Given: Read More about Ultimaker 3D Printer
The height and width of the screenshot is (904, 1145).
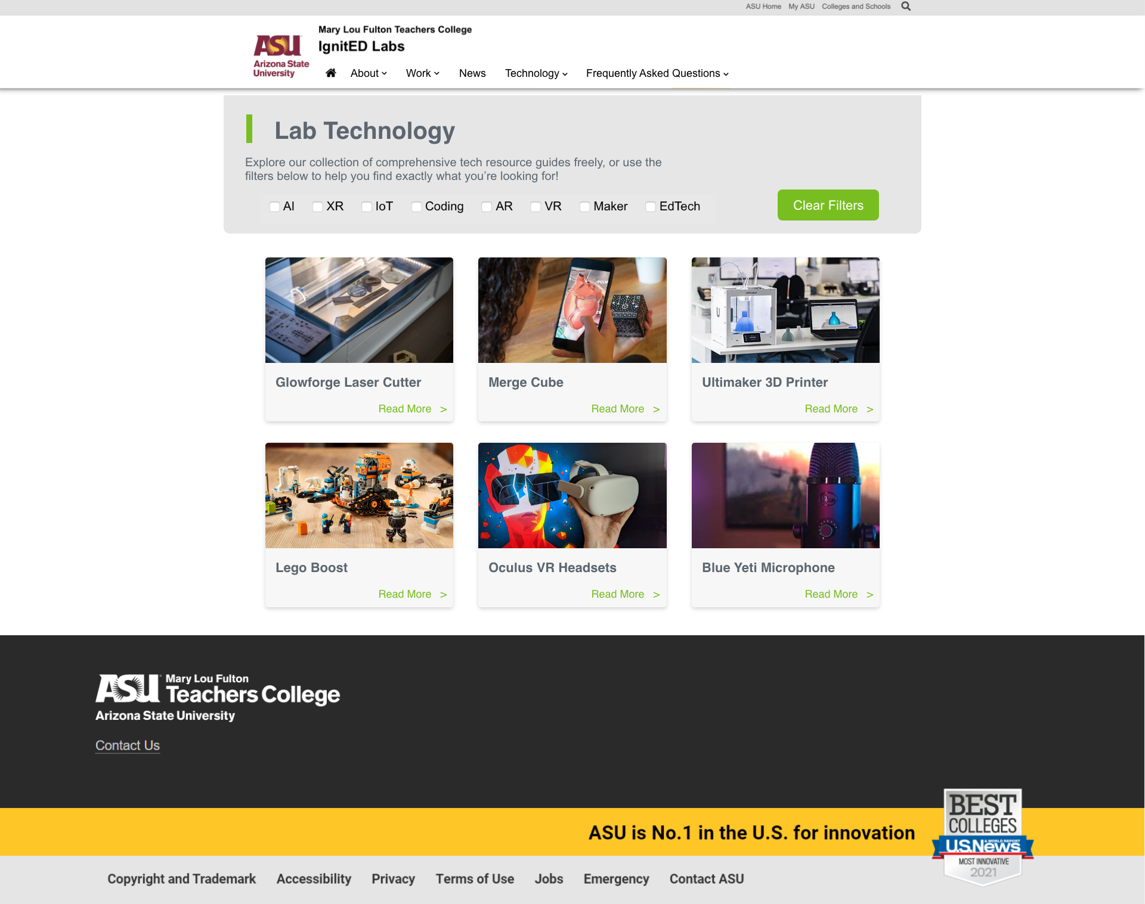Looking at the screenshot, I should pos(838,409).
